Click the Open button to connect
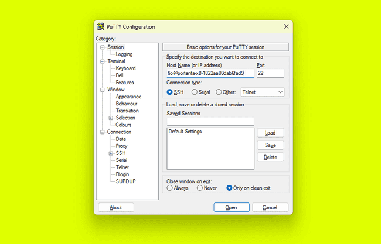Viewport: 381px width, 244px height. tap(231, 207)
